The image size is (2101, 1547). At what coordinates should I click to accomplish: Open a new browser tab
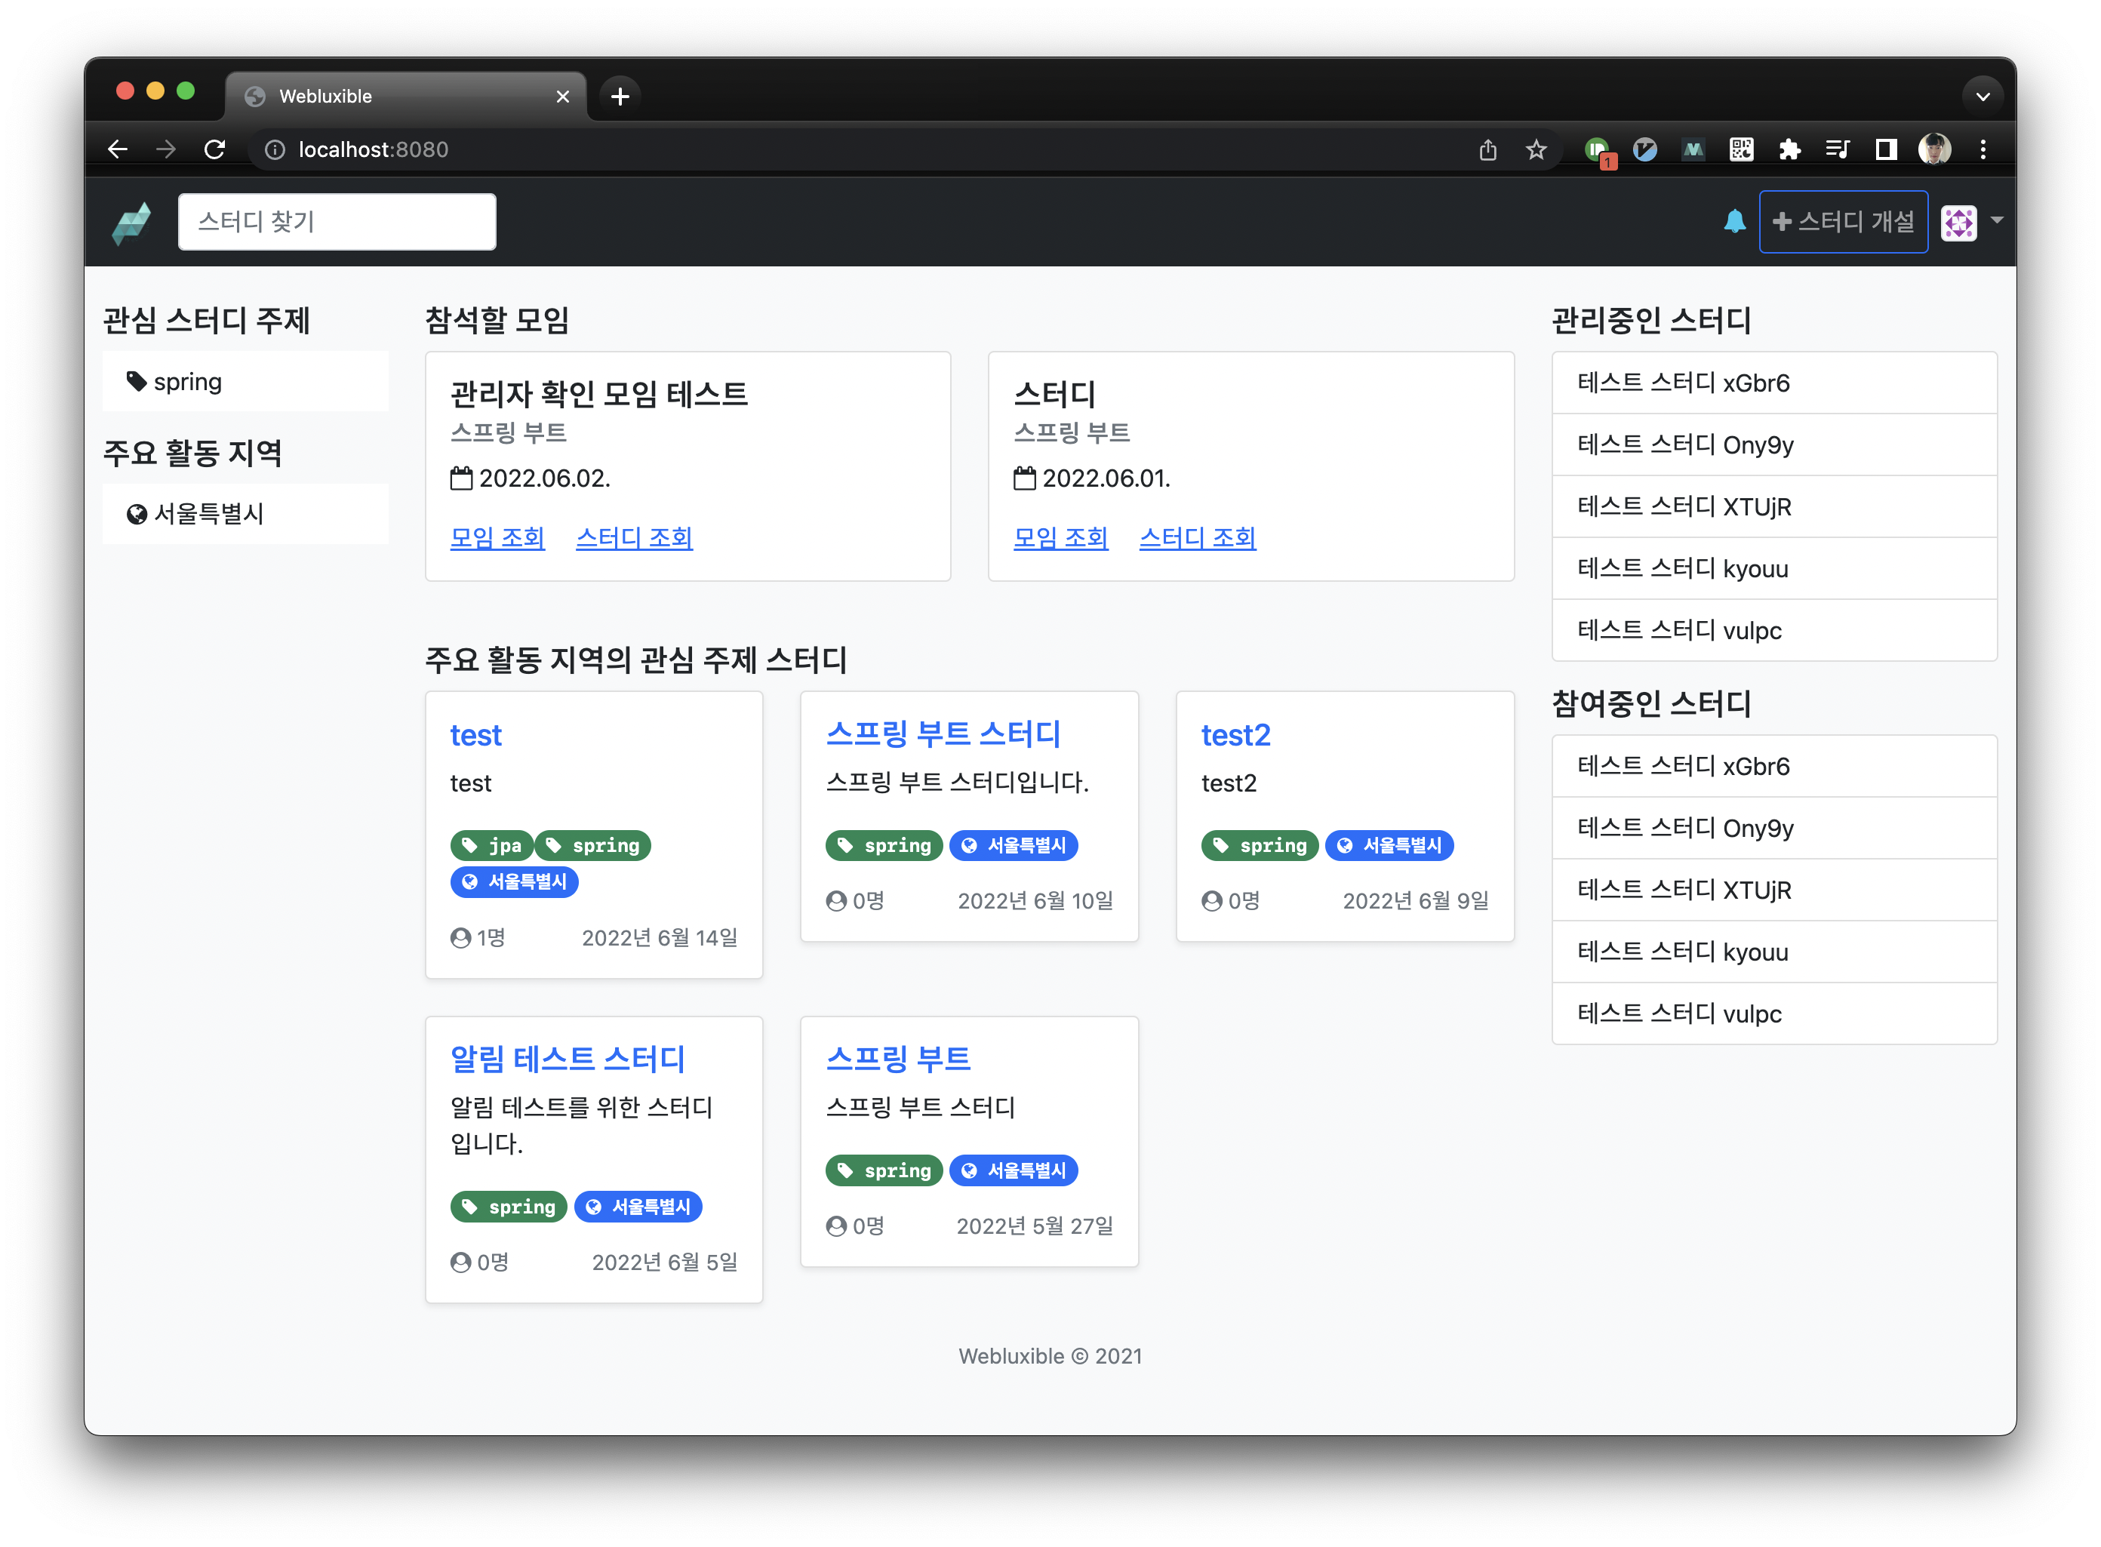click(x=620, y=97)
